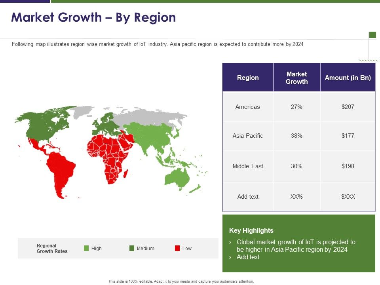Click the dark green Europe map region
The height and width of the screenshot is (285, 380).
pyautogui.click(x=106, y=126)
